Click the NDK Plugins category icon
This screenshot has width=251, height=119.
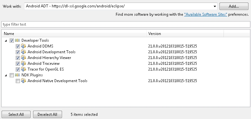(17, 75)
